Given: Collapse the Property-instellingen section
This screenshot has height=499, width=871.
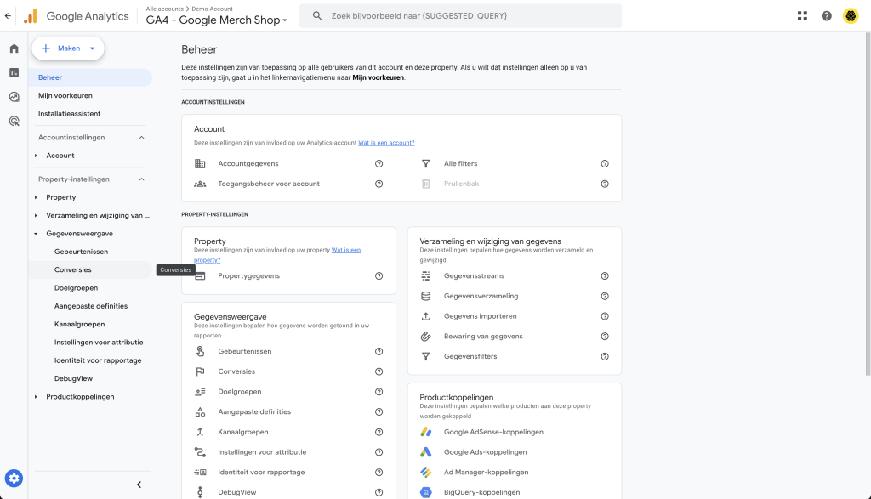Looking at the screenshot, I should coord(142,179).
